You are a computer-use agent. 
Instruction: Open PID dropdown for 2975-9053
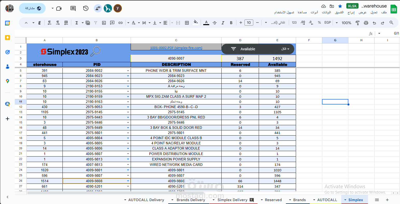click(x=128, y=107)
